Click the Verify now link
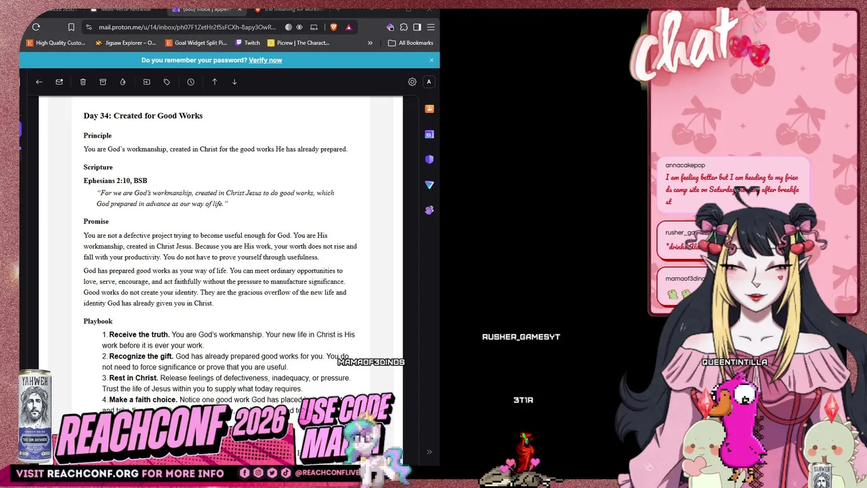This screenshot has height=488, width=867. (266, 60)
